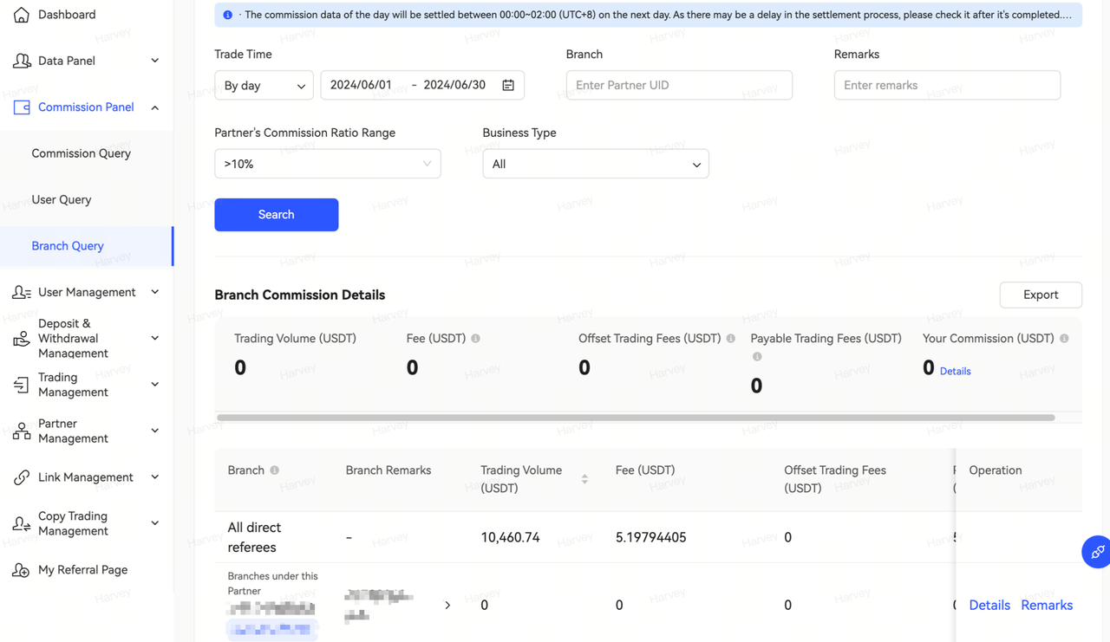Viewport: 1110px width, 642px height.
Task: Click the horizontal scrollbar under summary
Action: 635,418
